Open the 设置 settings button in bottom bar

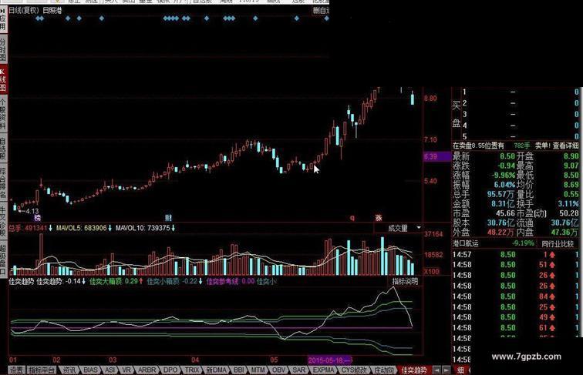17,370
